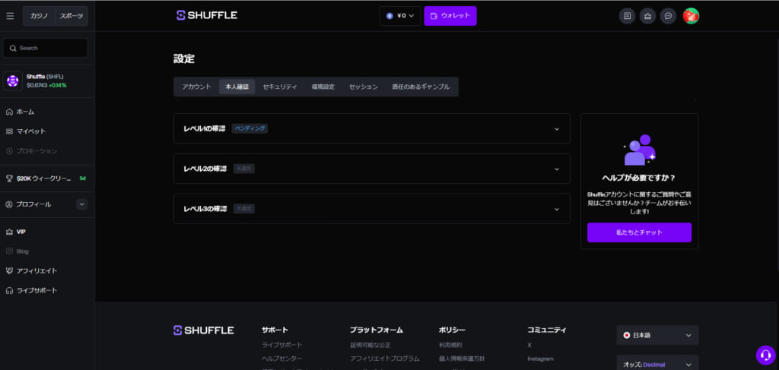779x370 pixels.
Task: Click the help people illustration icon
Action: [x=639, y=150]
